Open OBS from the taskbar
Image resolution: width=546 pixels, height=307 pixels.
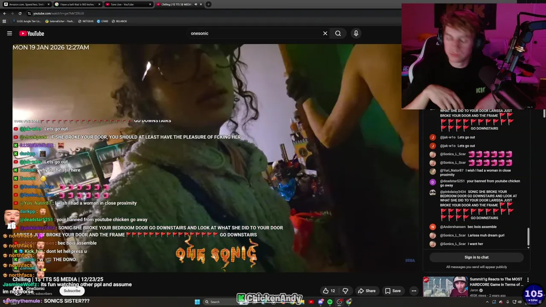(339, 302)
